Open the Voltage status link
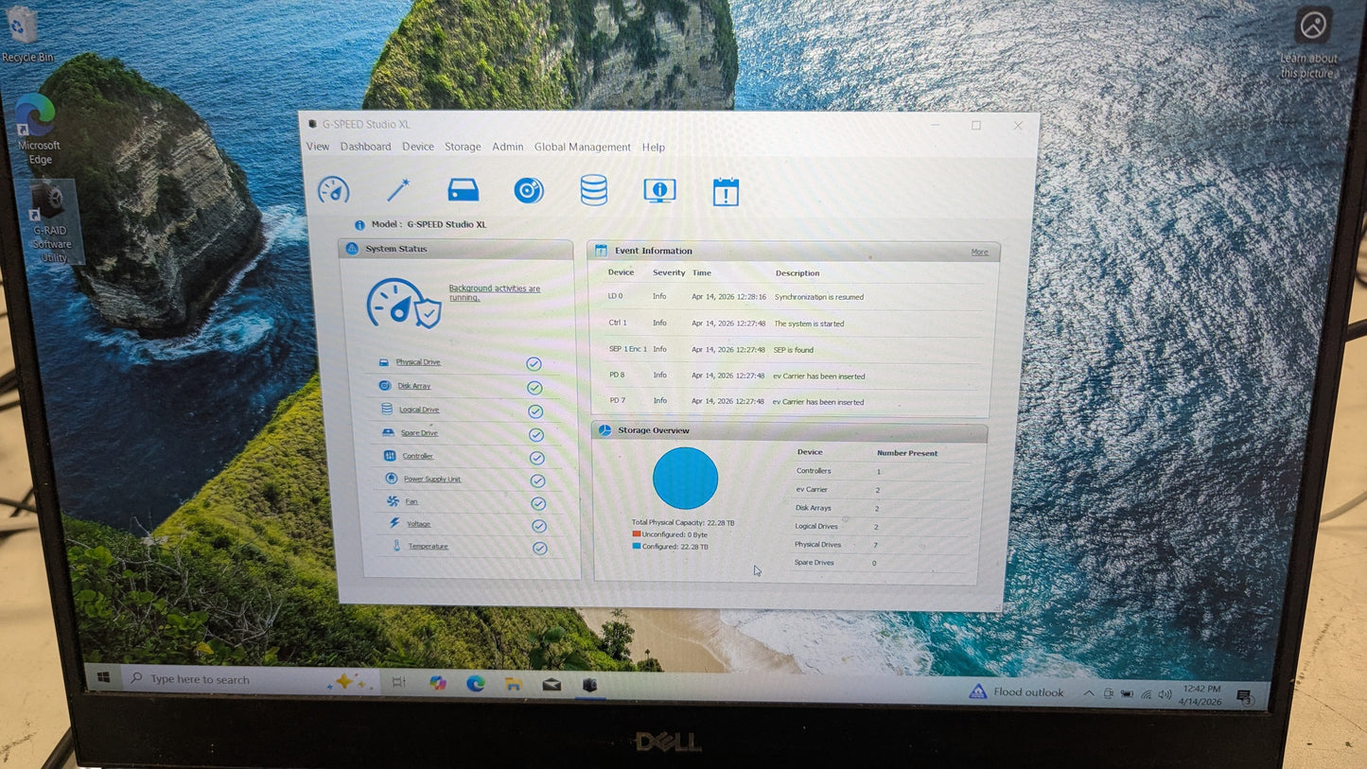1367x769 pixels. click(418, 524)
